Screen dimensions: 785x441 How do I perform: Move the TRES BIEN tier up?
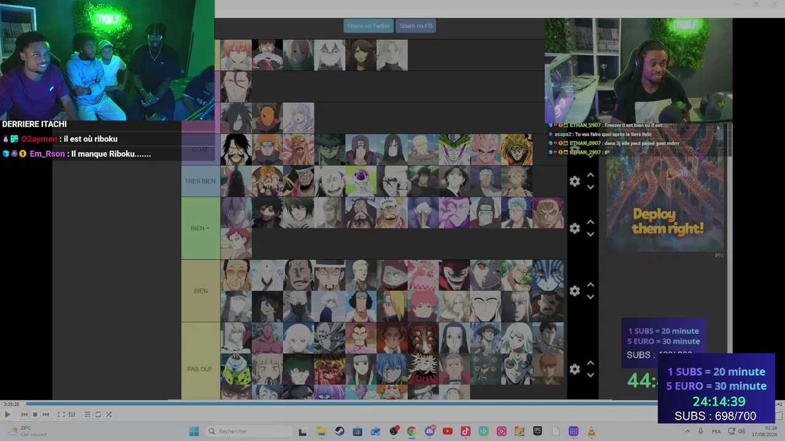tap(591, 175)
